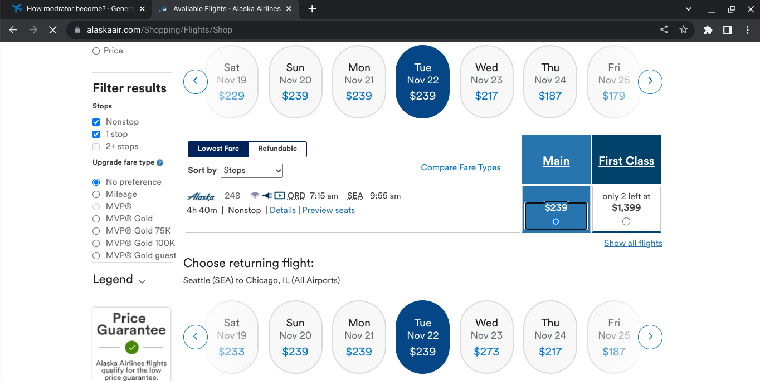Select No preference upgrade fare type
The image size is (760, 381).
coord(96,182)
